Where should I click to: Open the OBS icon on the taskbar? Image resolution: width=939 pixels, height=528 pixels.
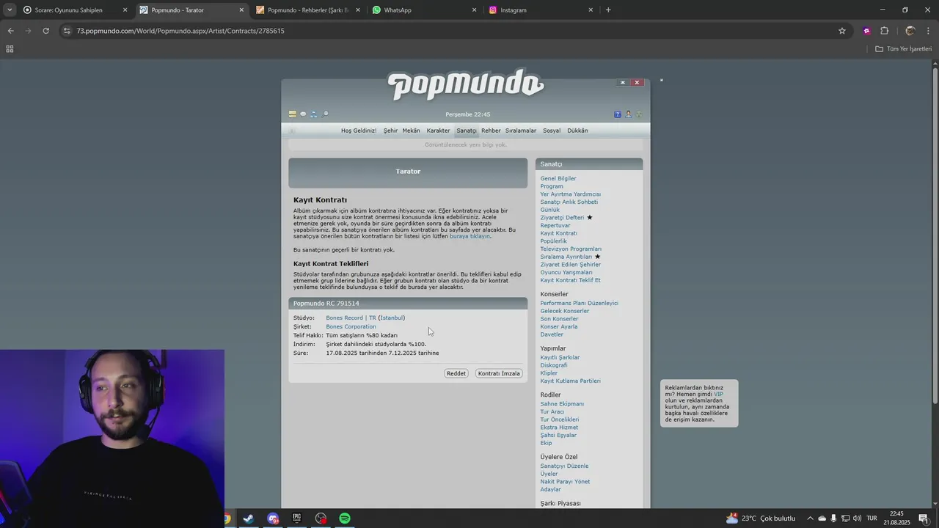pos(321,518)
